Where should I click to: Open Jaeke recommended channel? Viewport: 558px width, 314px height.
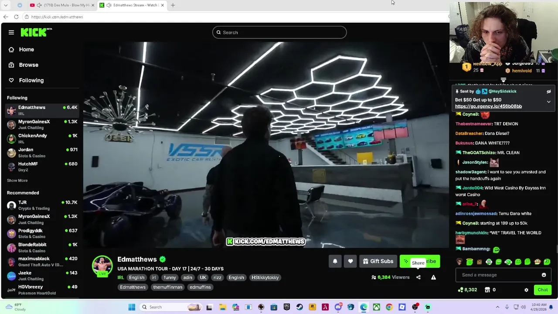click(x=42, y=276)
